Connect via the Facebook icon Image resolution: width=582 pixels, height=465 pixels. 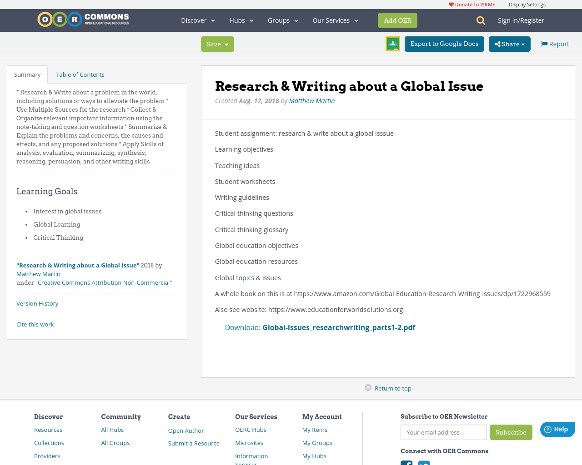(407, 463)
